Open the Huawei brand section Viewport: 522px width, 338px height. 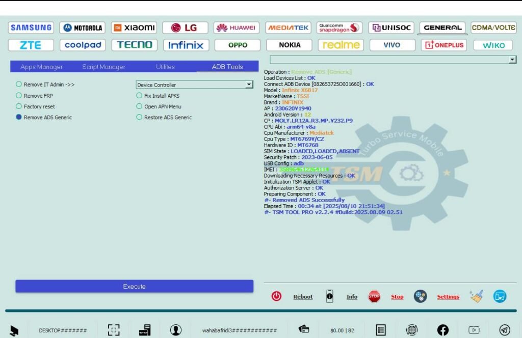[237, 27]
